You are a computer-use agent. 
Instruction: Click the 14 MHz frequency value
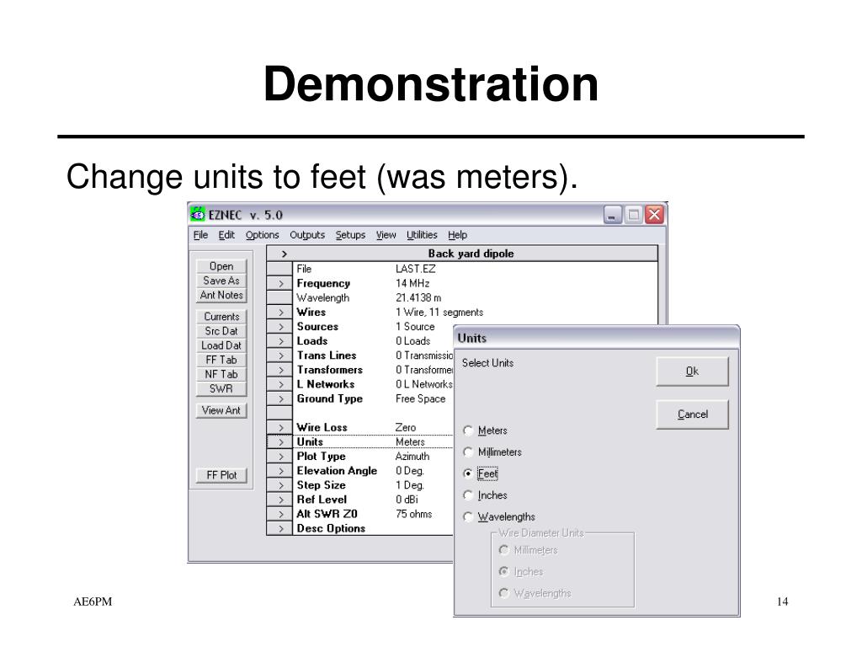pyautogui.click(x=412, y=283)
